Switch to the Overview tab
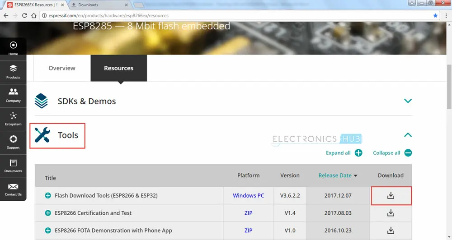Screen dimensions: 452x240 click(x=62, y=68)
